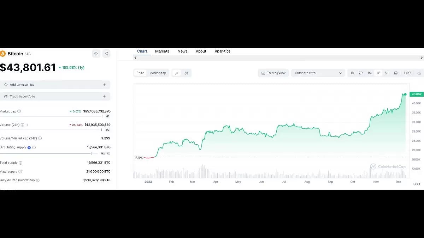Screen dimensions: 424x238
Task: Download chart data using download icon
Action: click(419, 73)
